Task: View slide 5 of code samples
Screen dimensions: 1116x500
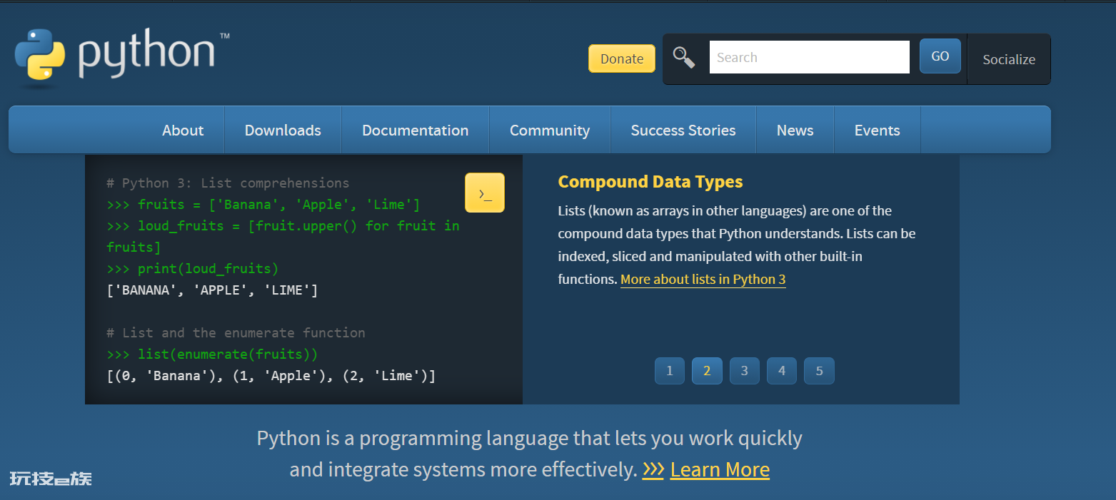Action: pyautogui.click(x=819, y=371)
